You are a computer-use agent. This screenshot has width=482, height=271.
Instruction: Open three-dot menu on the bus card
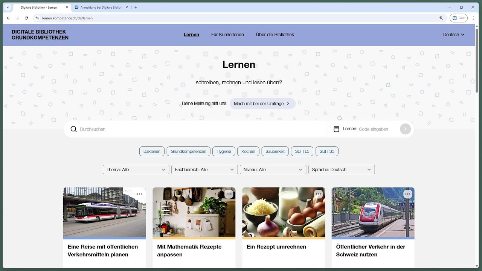(139, 194)
